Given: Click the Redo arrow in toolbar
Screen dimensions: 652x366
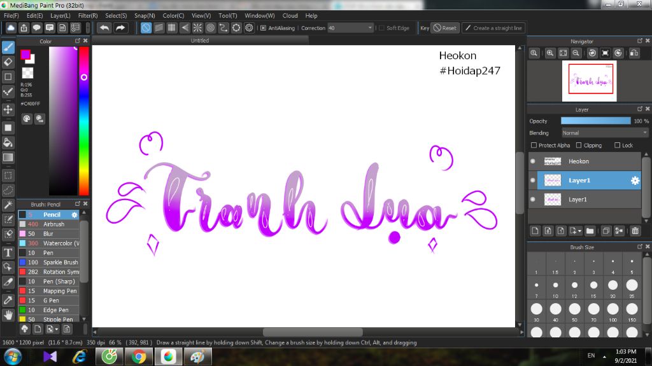Looking at the screenshot, I should coord(120,28).
